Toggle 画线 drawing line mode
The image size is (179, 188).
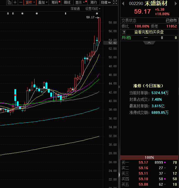tap(67, 3)
